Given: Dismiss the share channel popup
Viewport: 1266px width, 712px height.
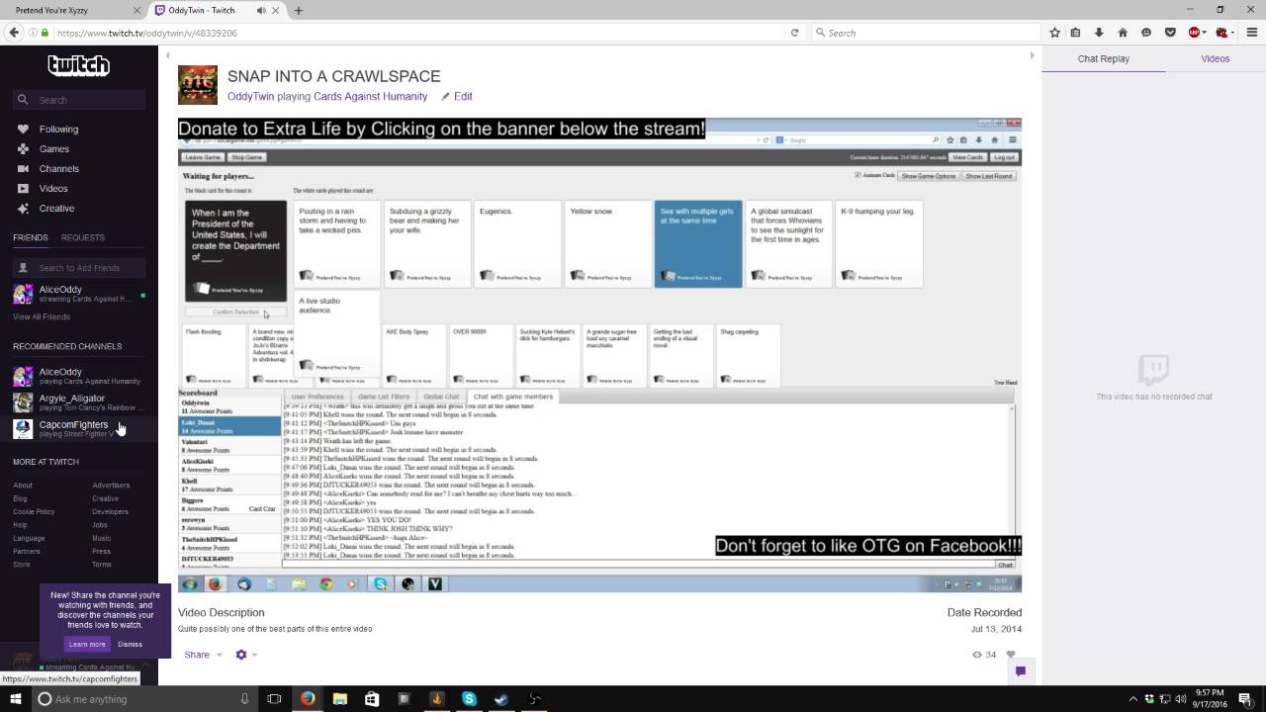Looking at the screenshot, I should (x=130, y=644).
